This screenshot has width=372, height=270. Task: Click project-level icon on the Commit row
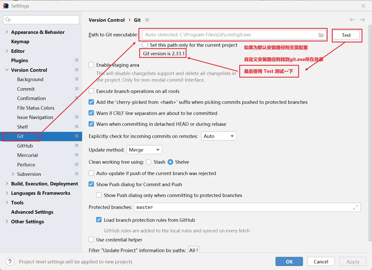tap(77, 89)
